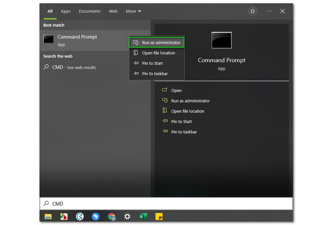332x225 pixels.
Task: Select Open file location in context menu
Action: point(158,53)
